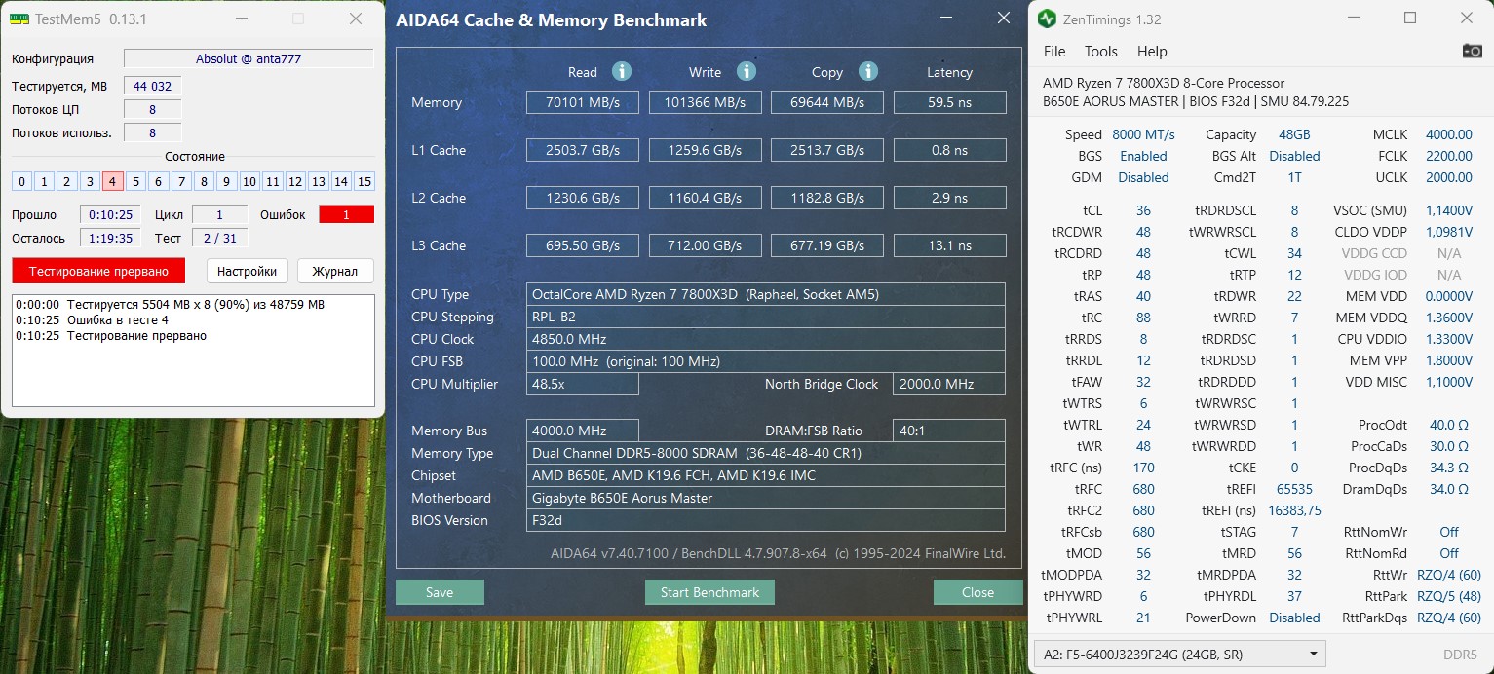Click the DRAM:FSB Ratio value 40:1
Viewport: 1494px width, 674px height.
tap(949, 431)
